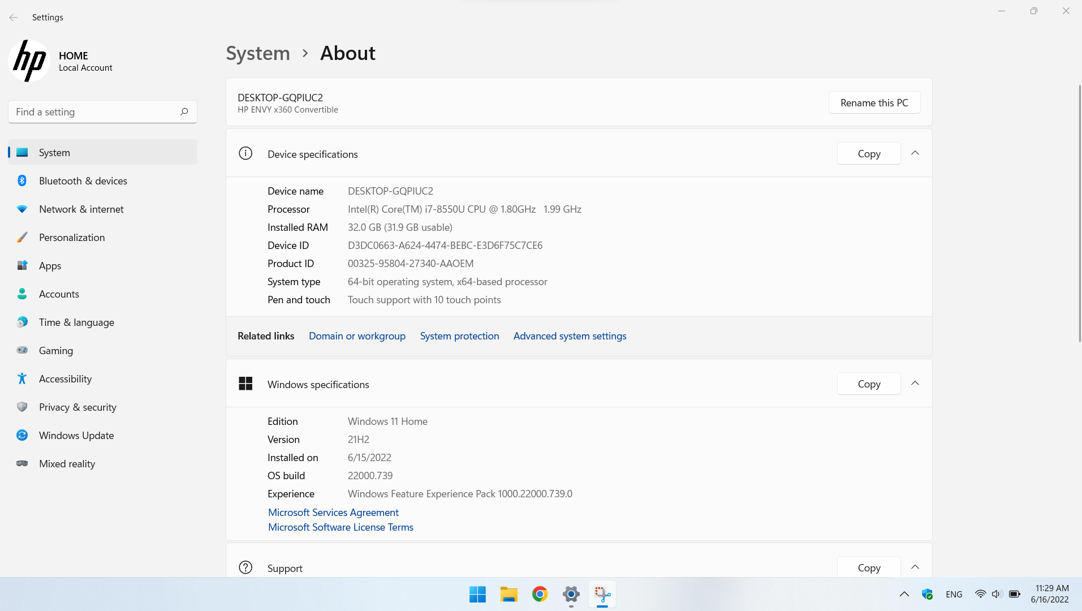
Task: Click the Time & language globe icon
Action: click(22, 322)
